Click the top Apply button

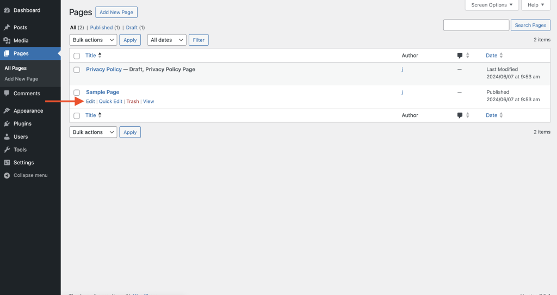(x=130, y=40)
